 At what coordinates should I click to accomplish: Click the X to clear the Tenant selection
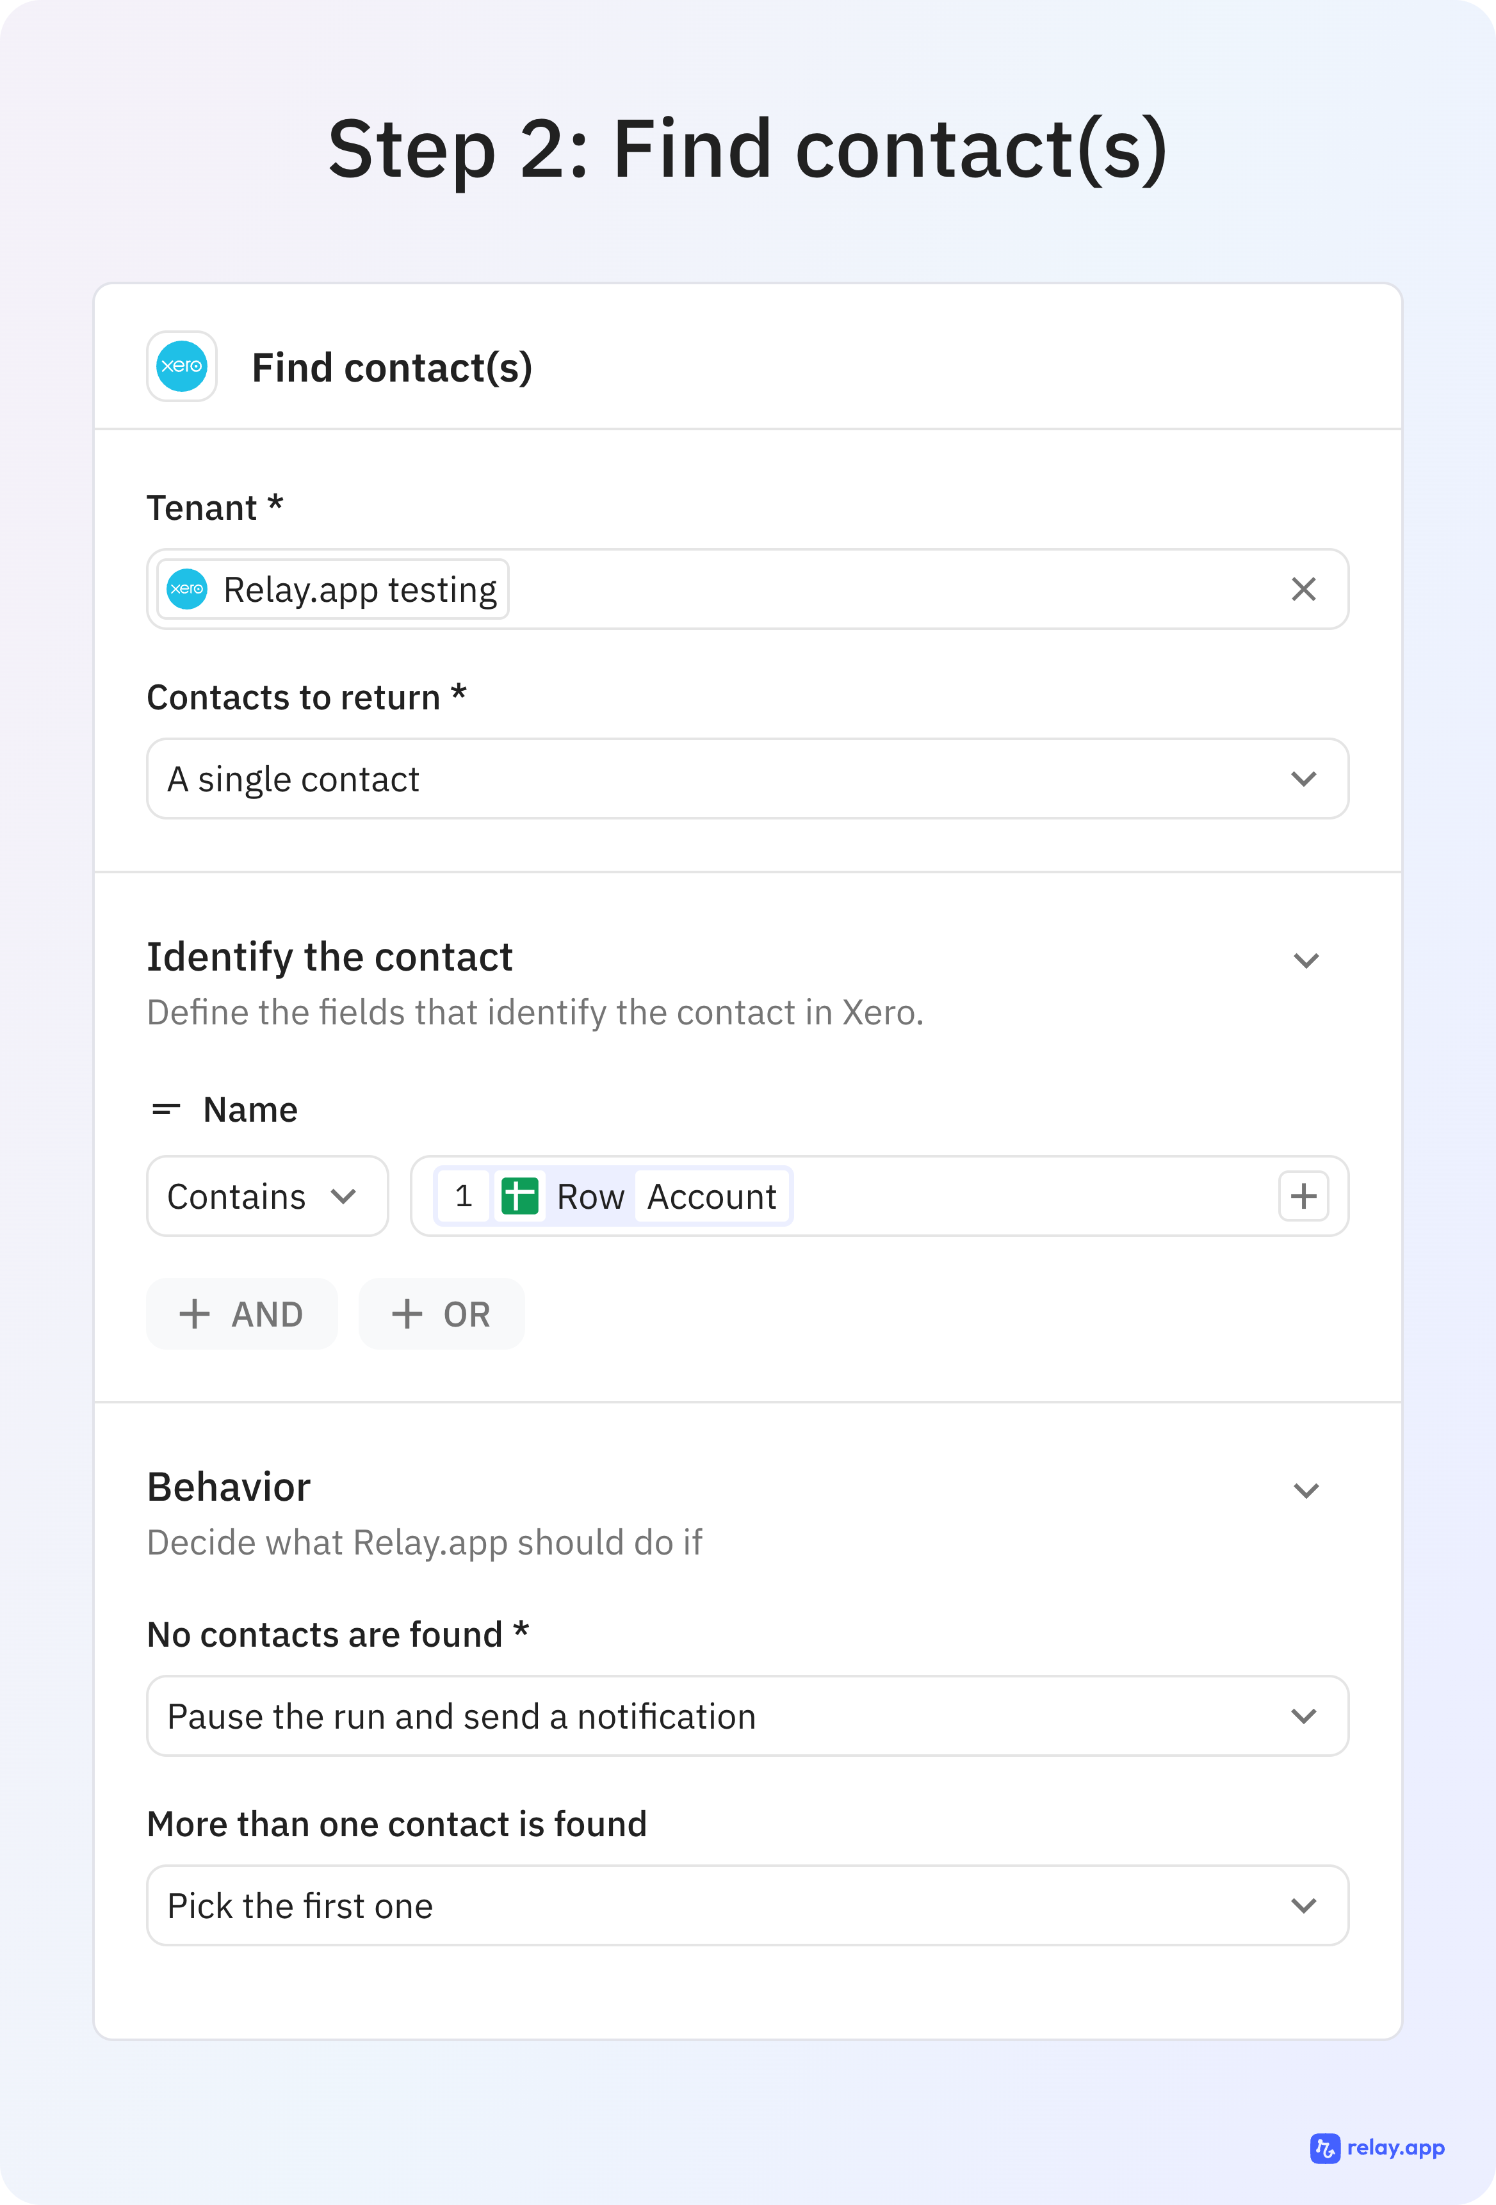click(x=1303, y=589)
